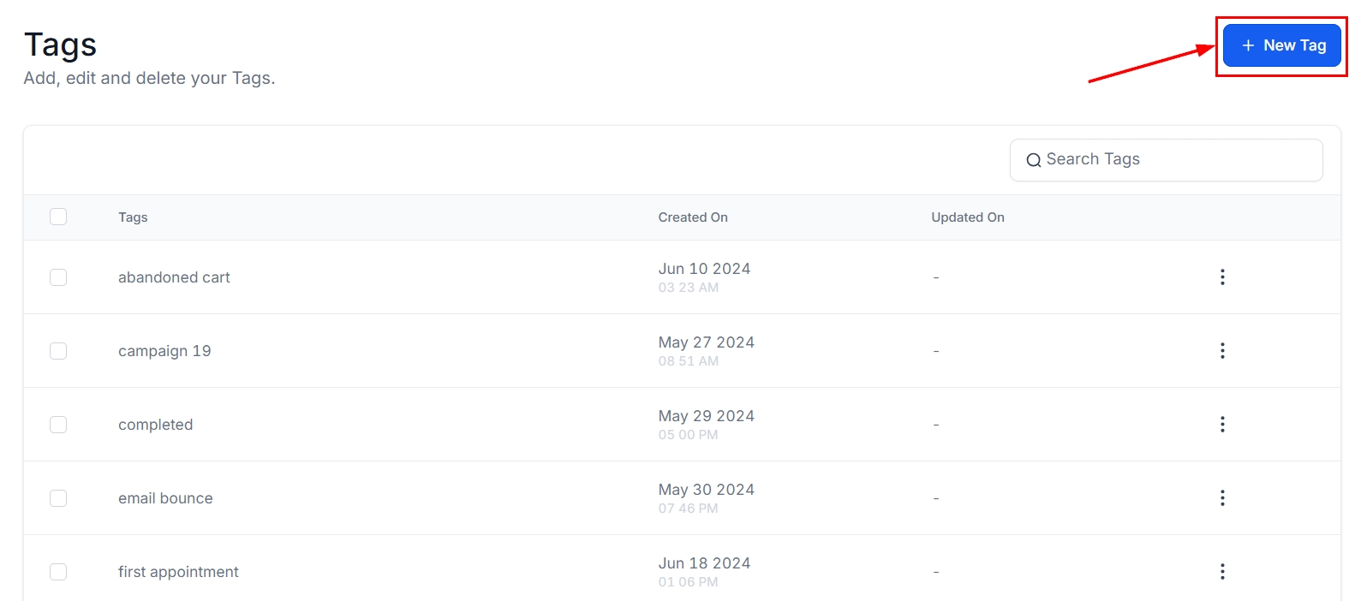Click the Search Tags input field
This screenshot has height=601, width=1367.
pyautogui.click(x=1178, y=159)
